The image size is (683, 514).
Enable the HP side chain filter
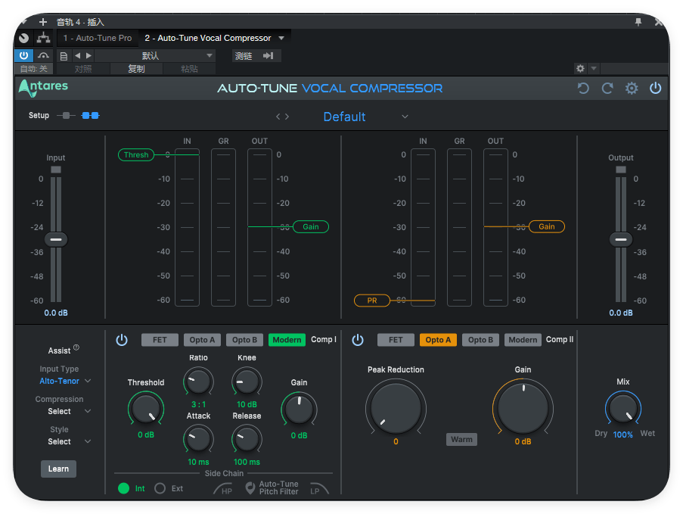click(223, 489)
